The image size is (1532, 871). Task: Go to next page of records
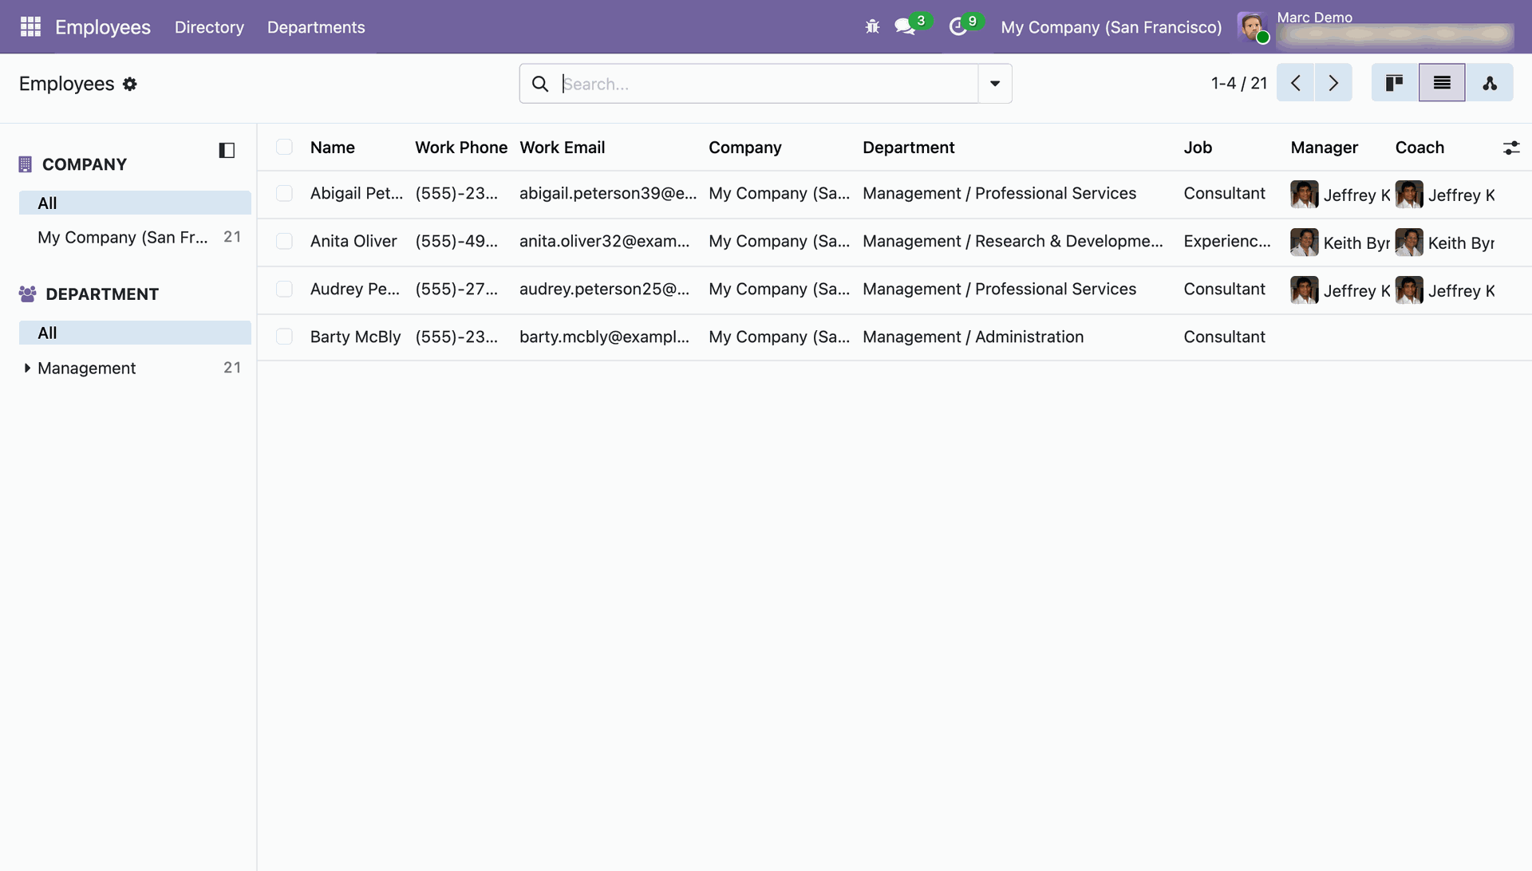coord(1333,83)
